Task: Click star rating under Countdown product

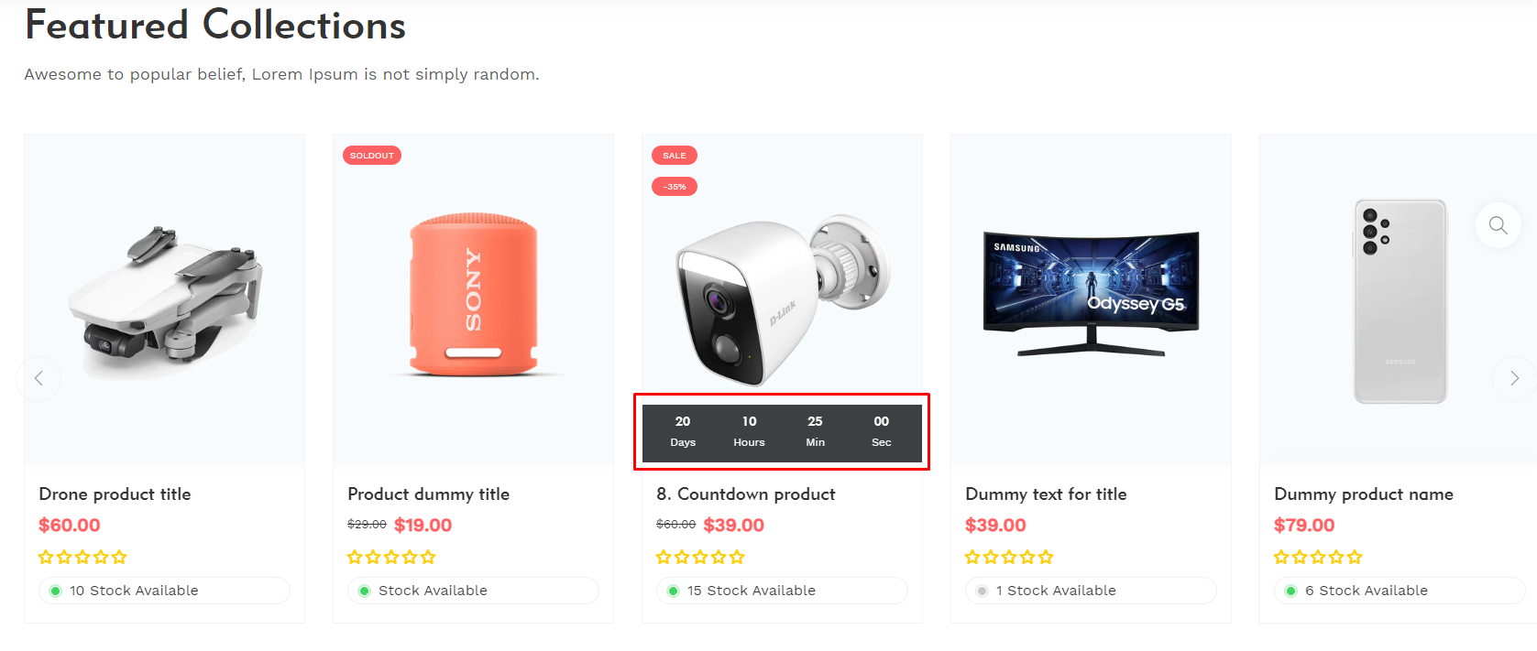Action: [700, 557]
